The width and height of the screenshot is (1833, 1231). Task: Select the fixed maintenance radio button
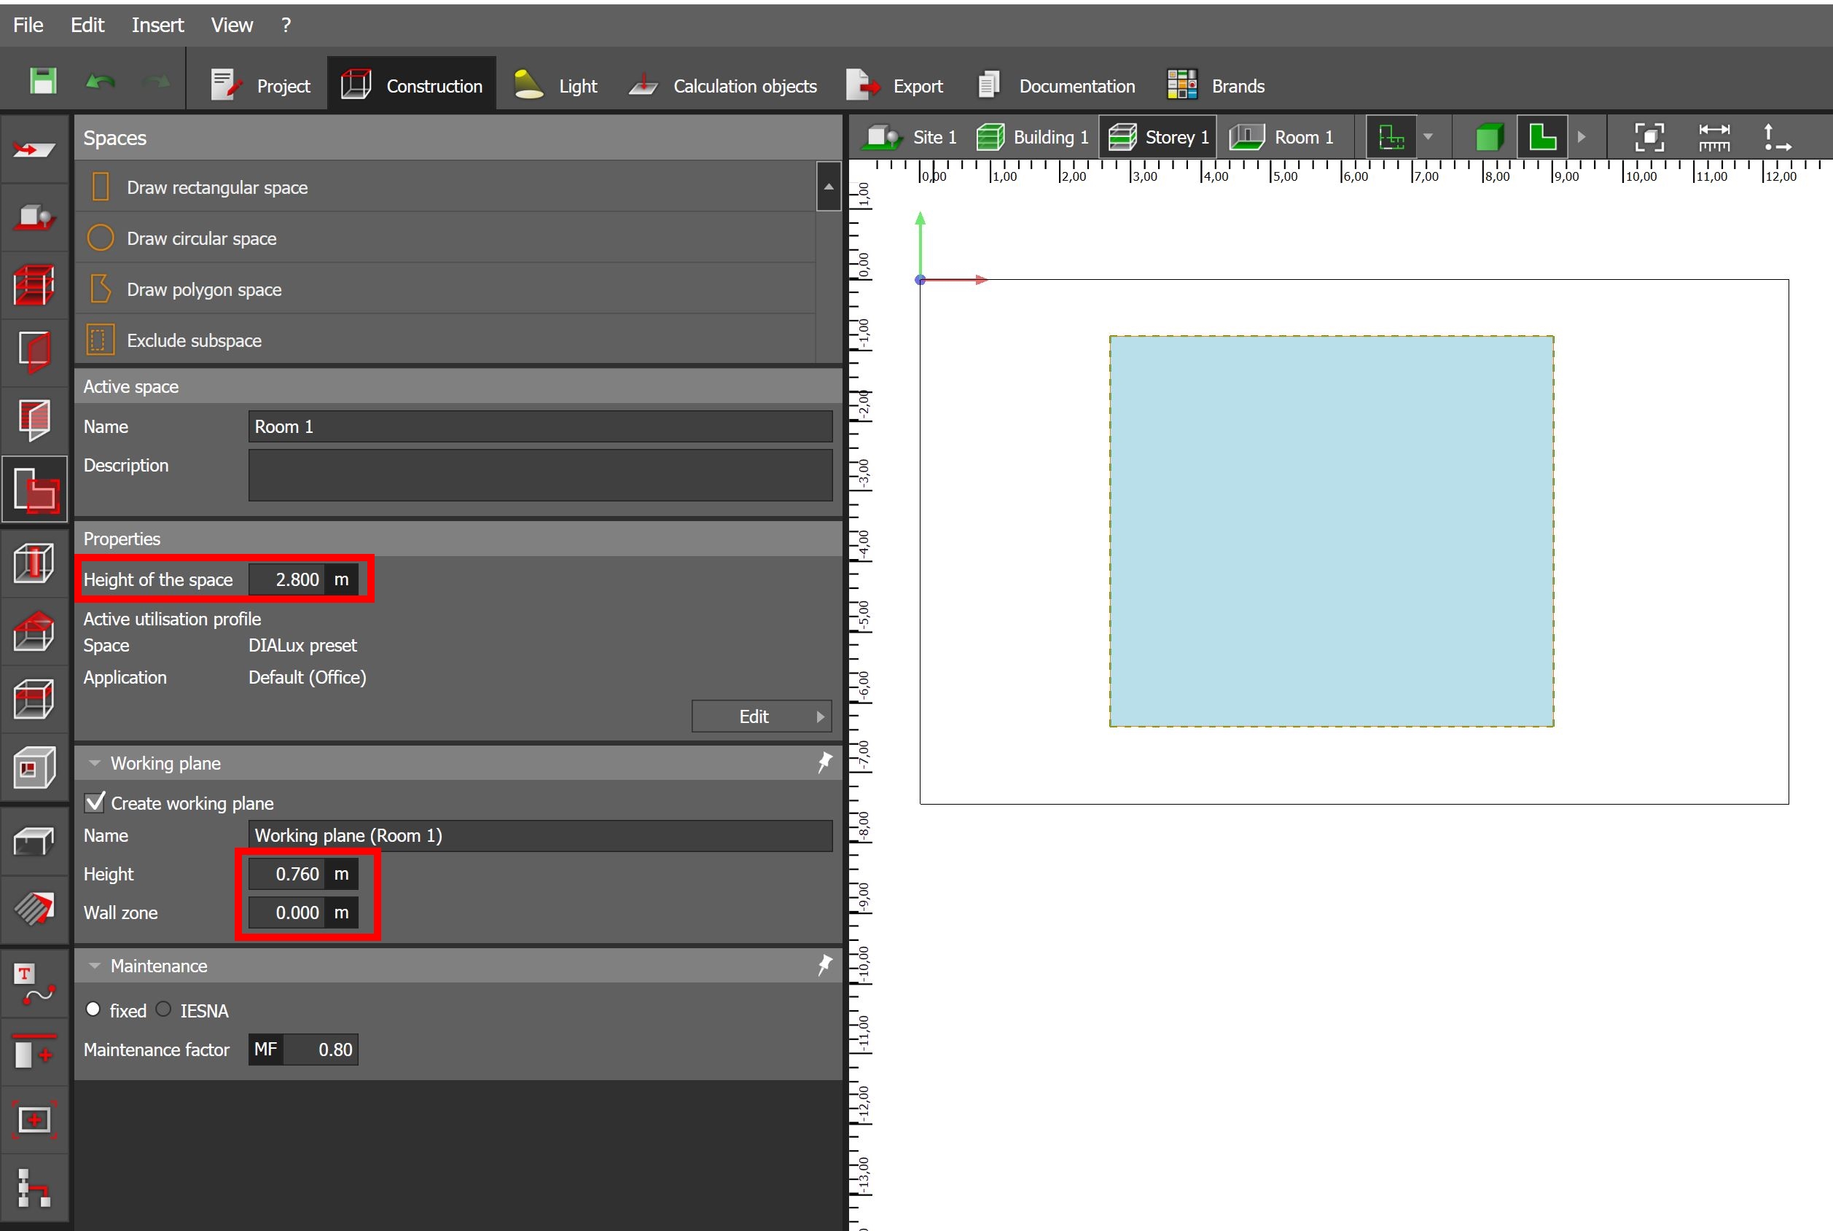93,1009
